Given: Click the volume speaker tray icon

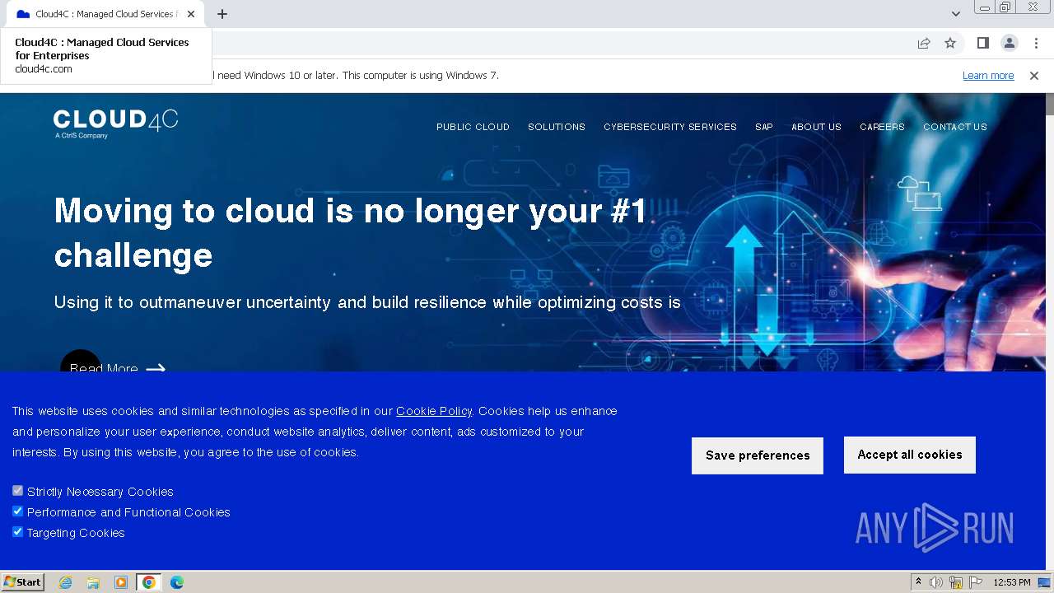Looking at the screenshot, I should pos(935,582).
